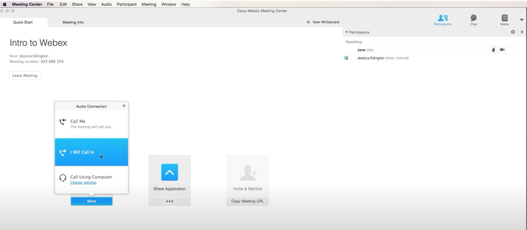Open Participants panel settings gear

[513, 32]
